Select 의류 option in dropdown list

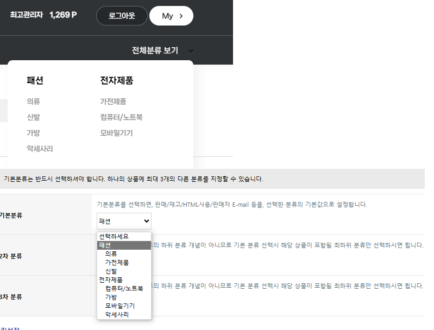click(124, 254)
